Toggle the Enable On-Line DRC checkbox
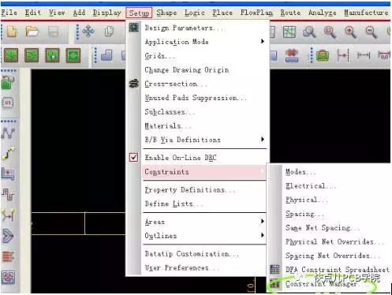Screen dimensions: 392x295 pos(133,158)
